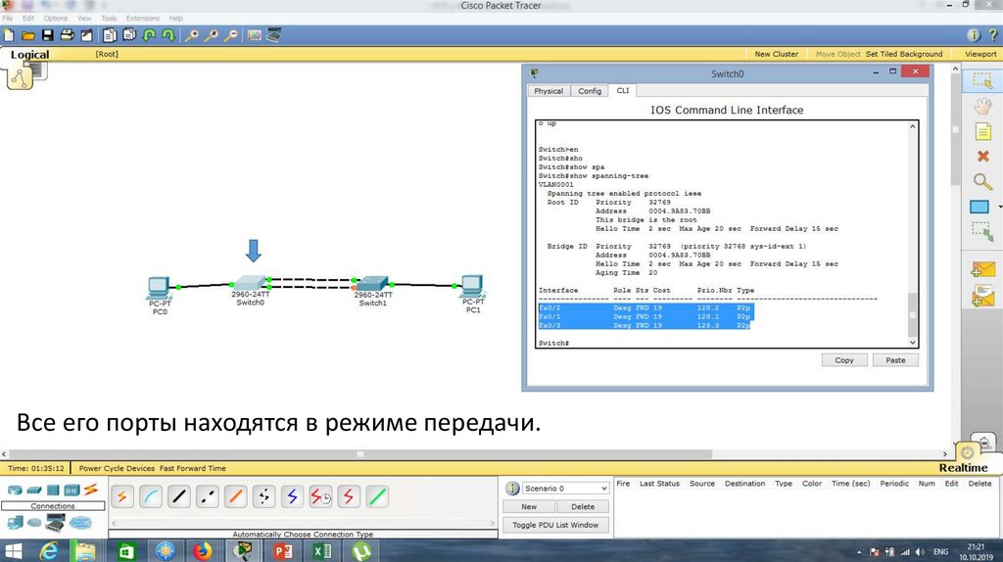Pick the orange fiber cable
This screenshot has height=562, width=1003.
click(235, 496)
